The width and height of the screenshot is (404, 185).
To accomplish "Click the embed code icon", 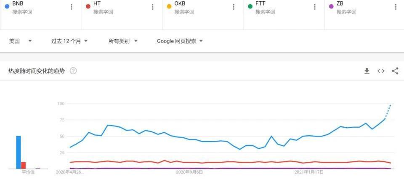I will [x=381, y=71].
